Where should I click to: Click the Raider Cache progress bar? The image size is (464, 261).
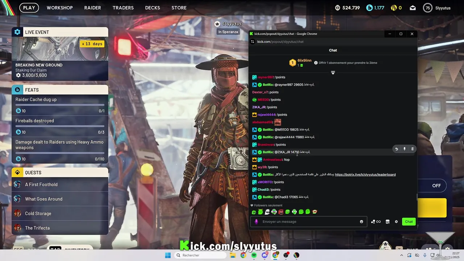coord(60,105)
